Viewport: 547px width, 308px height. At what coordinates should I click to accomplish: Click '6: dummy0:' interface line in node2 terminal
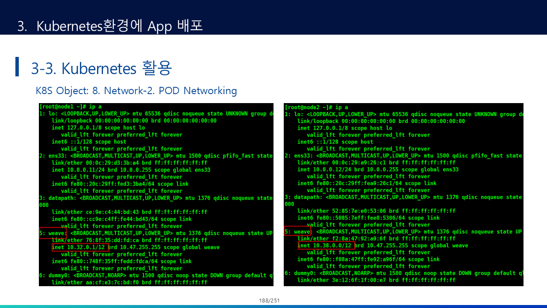(x=403, y=273)
